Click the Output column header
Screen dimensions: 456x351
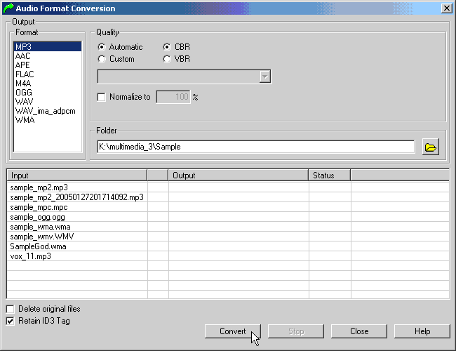239,175
